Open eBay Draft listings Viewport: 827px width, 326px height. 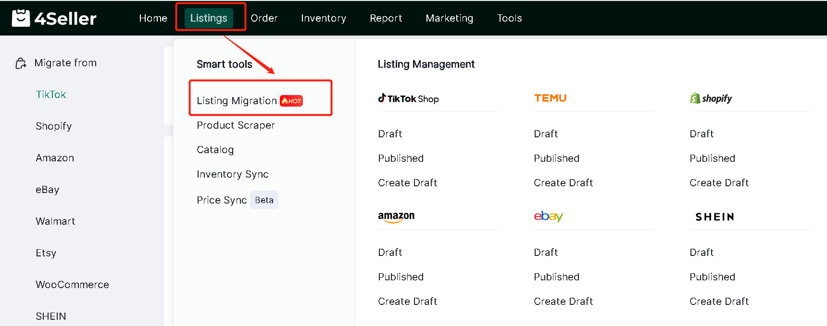click(546, 253)
